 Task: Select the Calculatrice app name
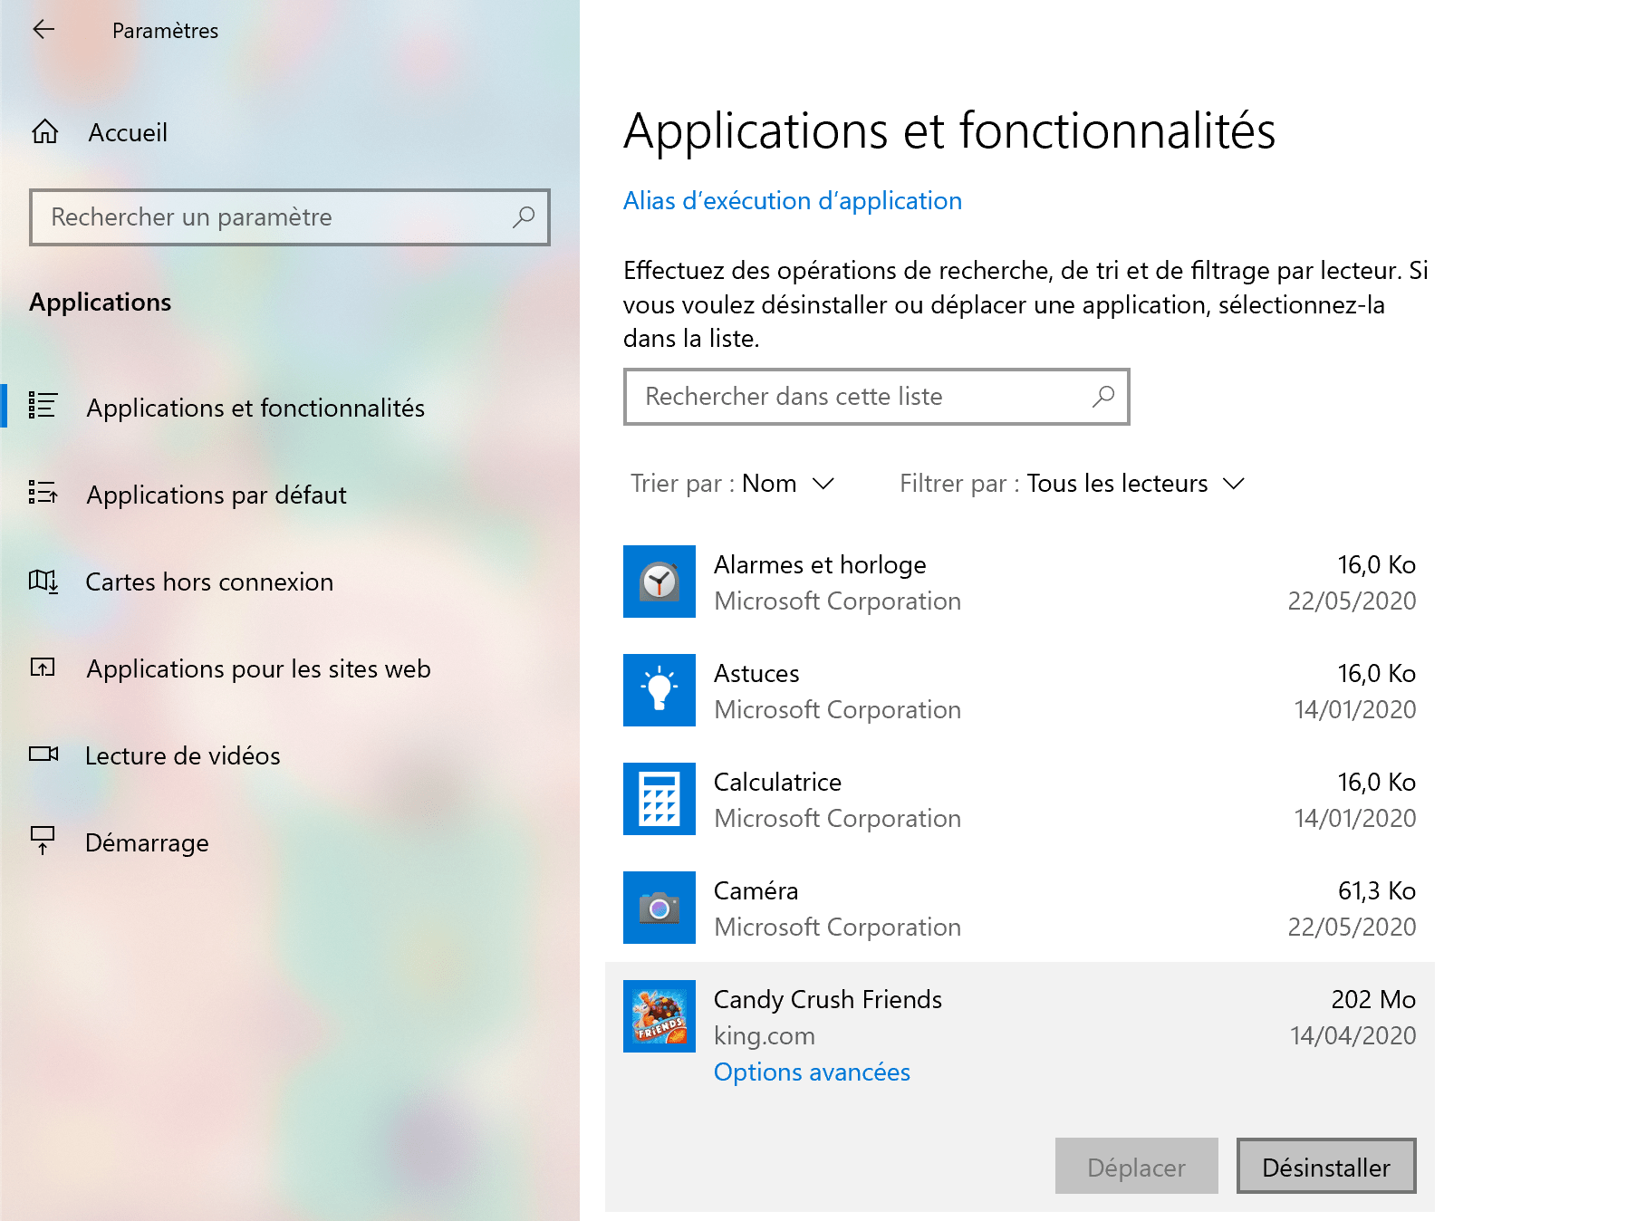point(777,782)
